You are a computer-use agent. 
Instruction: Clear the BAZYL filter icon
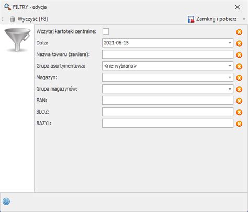(x=239, y=124)
